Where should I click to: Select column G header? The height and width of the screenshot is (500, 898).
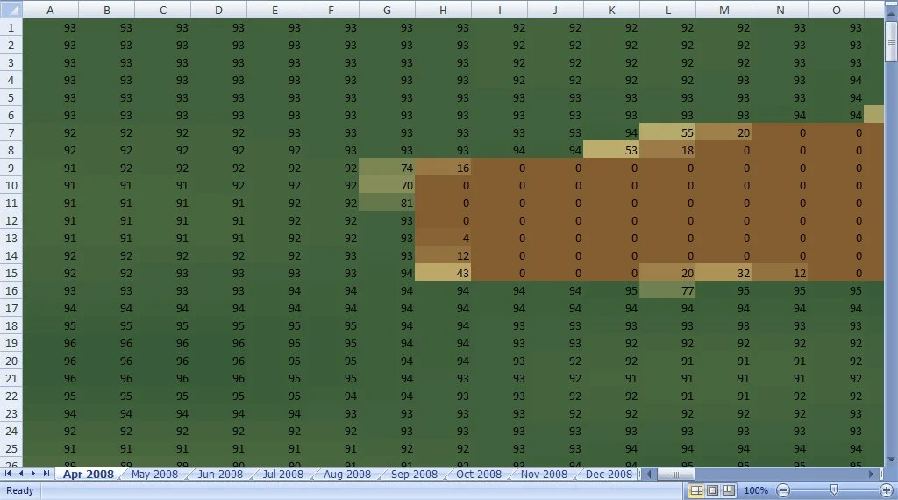(x=387, y=10)
